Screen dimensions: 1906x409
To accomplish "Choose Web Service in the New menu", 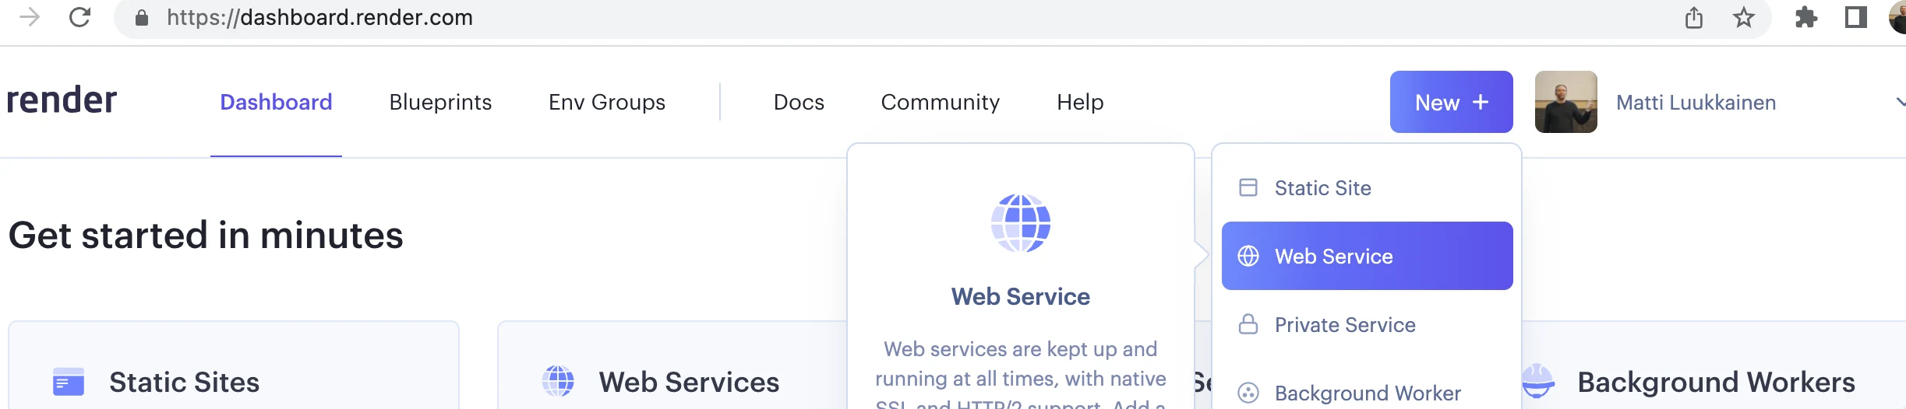I will pos(1368,256).
